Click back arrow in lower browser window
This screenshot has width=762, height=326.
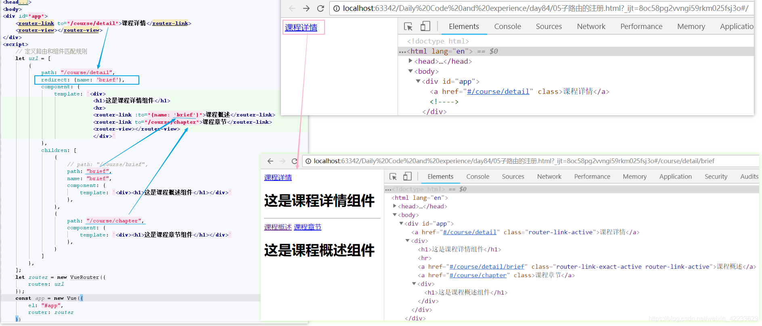[x=270, y=161]
